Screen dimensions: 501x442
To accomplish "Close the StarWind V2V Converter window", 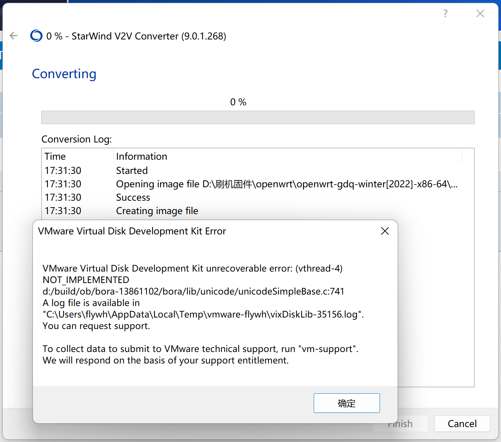I will tap(480, 14).
